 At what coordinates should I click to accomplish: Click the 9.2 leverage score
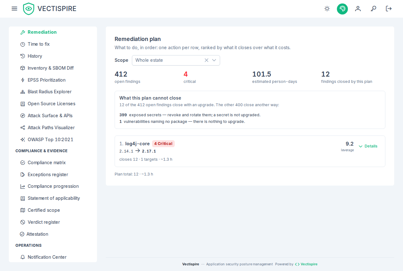pos(349,144)
